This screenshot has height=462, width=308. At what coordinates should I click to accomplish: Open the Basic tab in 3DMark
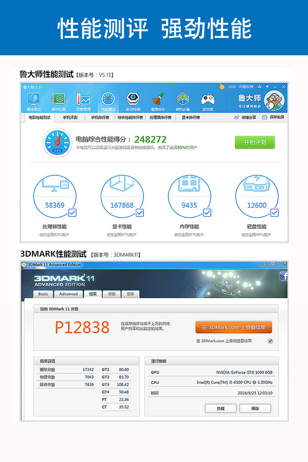click(x=43, y=294)
